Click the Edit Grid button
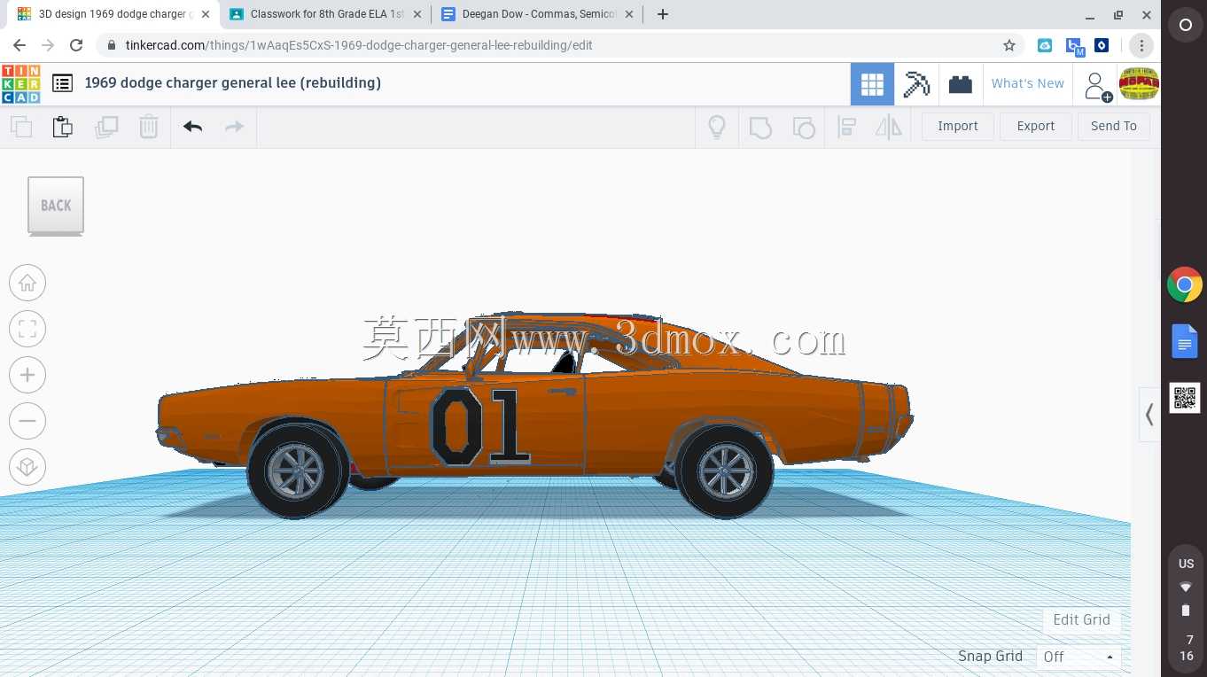The height and width of the screenshot is (677, 1207). [1081, 619]
